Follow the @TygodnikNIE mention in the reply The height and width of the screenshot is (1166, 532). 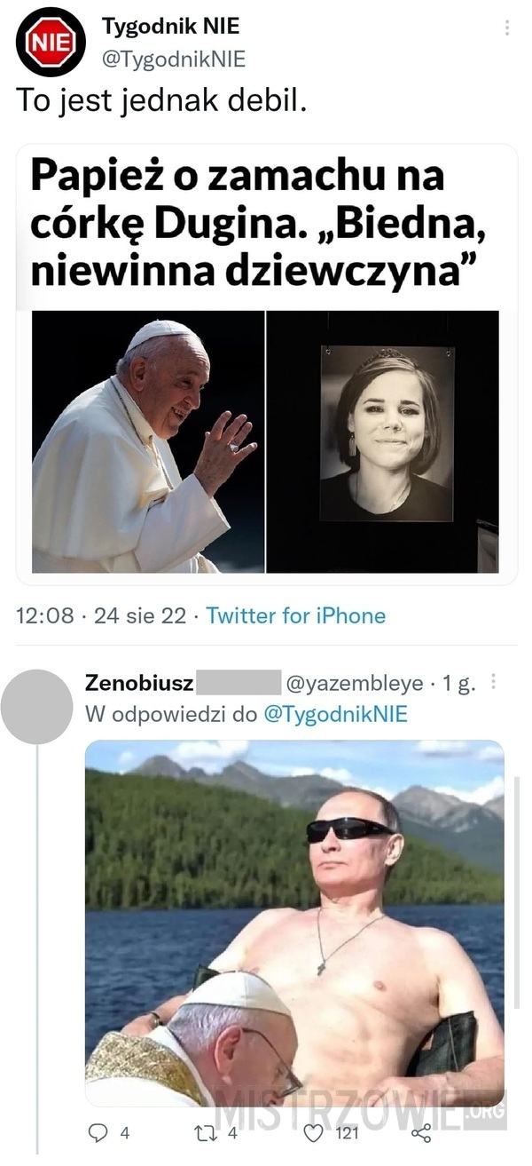pos(335,714)
